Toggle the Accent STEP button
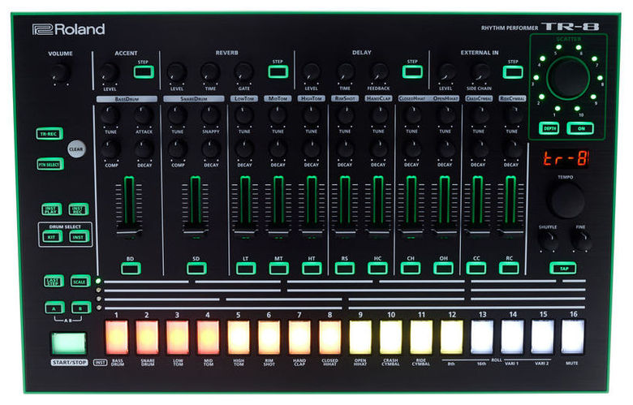 144,72
